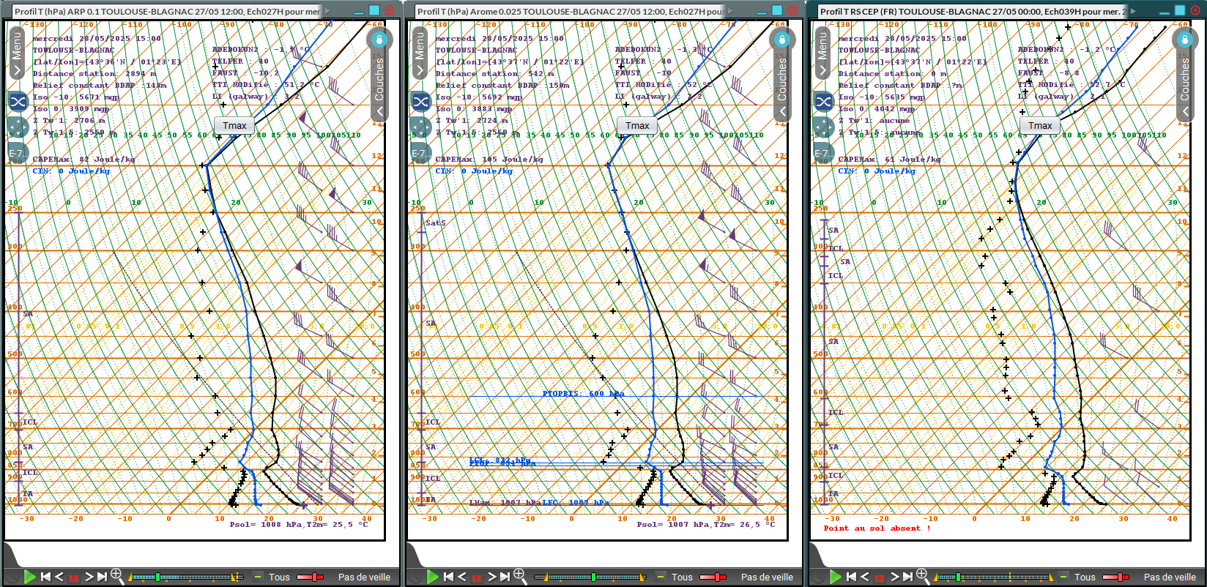
Task: Go to previous time step in RS CEP panel
Action: point(865,577)
